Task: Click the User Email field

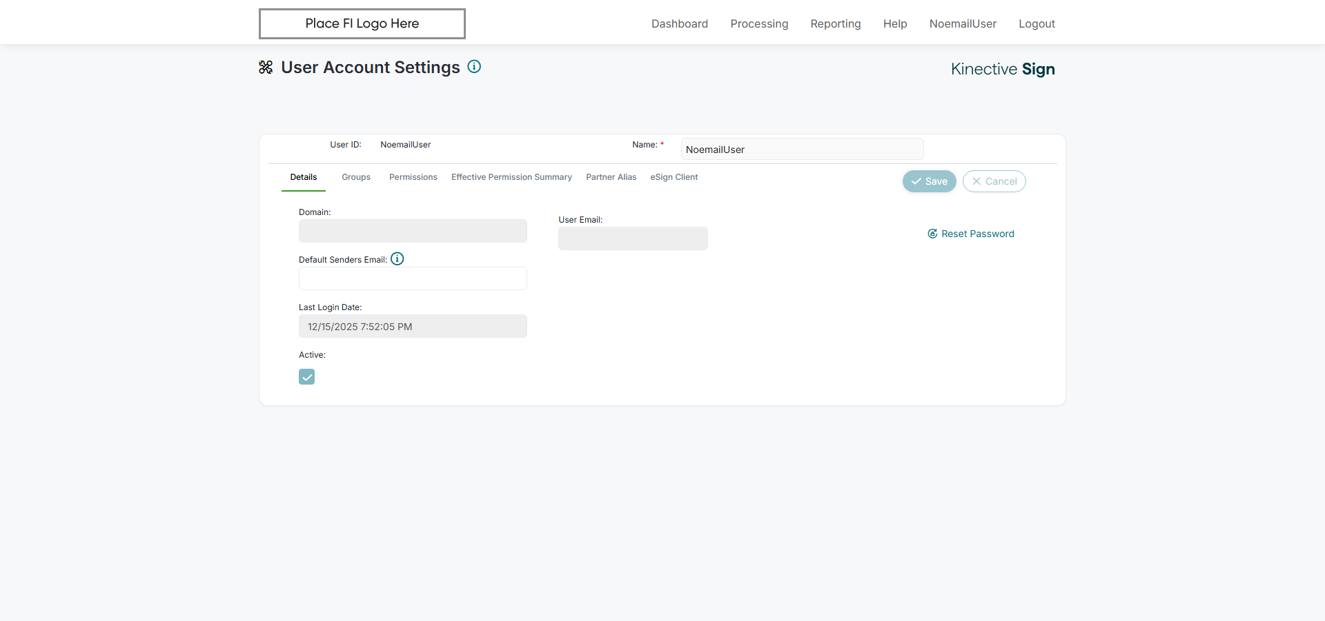Action: (x=633, y=238)
